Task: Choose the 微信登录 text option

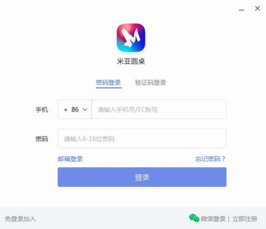Action: [x=213, y=219]
